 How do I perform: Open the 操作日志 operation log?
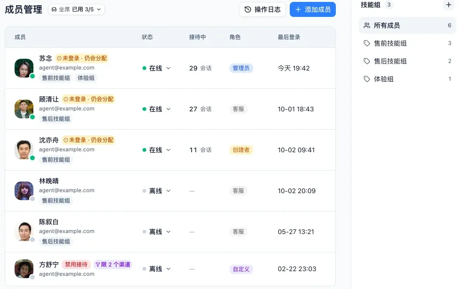click(x=262, y=9)
